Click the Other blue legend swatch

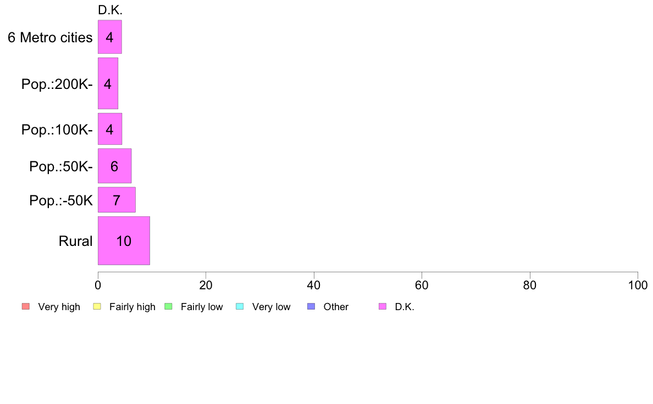point(311,307)
